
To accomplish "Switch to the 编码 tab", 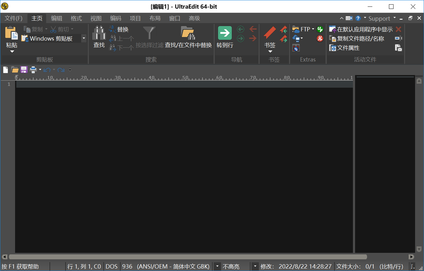I will (x=116, y=18).
